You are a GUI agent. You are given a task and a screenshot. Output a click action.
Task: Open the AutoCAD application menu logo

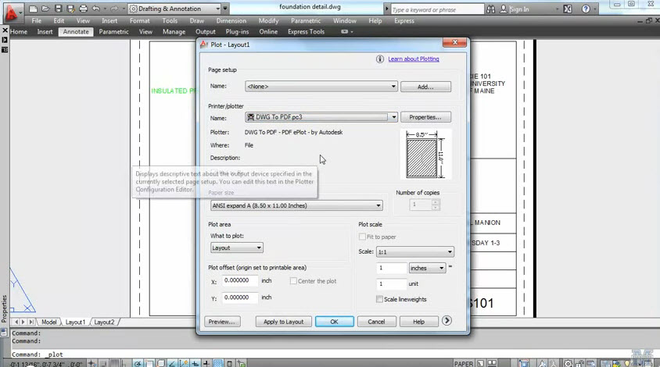point(12,13)
